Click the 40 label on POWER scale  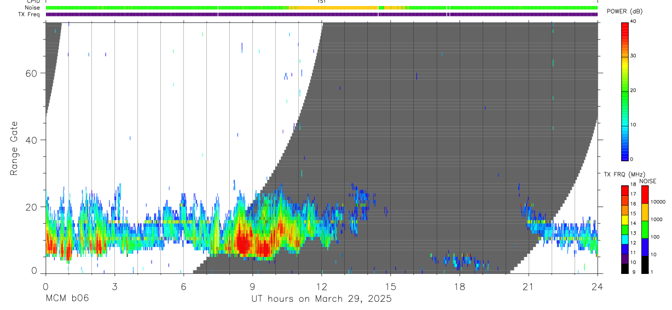tap(634, 21)
